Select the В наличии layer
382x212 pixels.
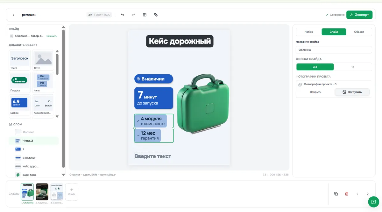tap(34, 158)
